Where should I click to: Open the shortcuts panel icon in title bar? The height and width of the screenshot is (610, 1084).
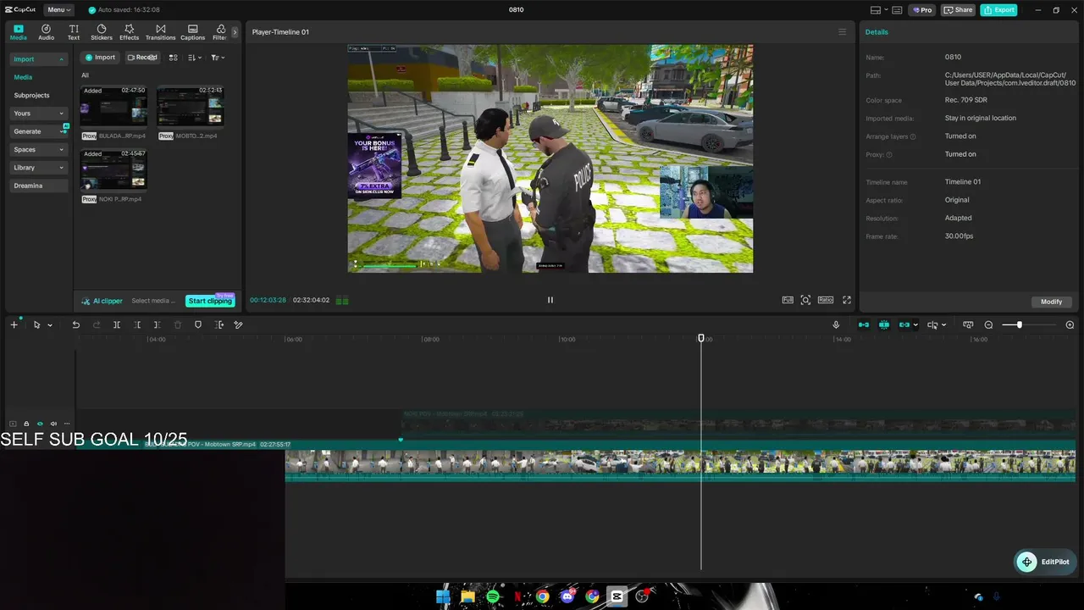[x=897, y=10]
